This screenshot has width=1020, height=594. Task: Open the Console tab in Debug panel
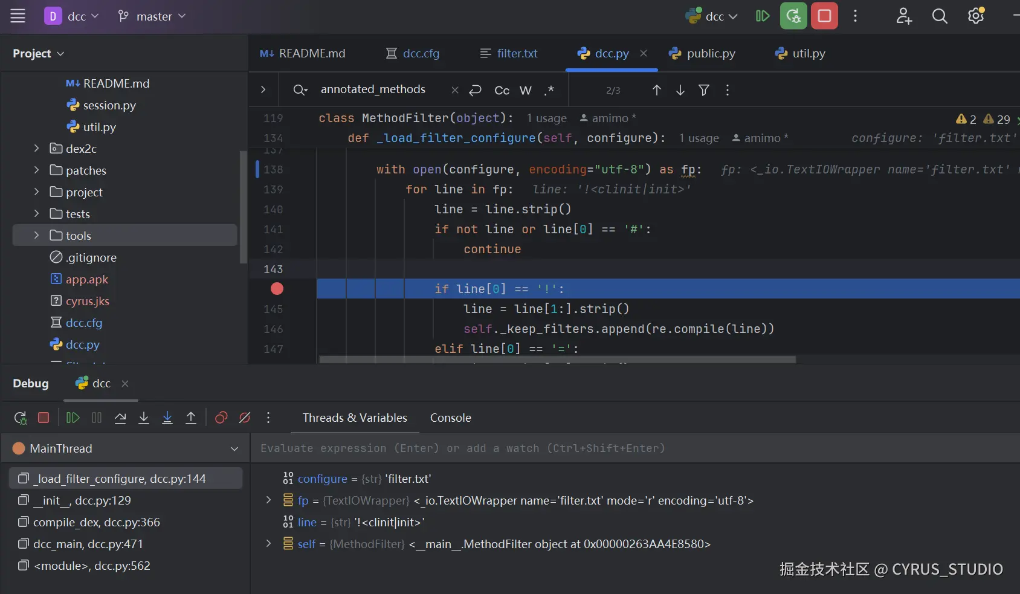[450, 418]
